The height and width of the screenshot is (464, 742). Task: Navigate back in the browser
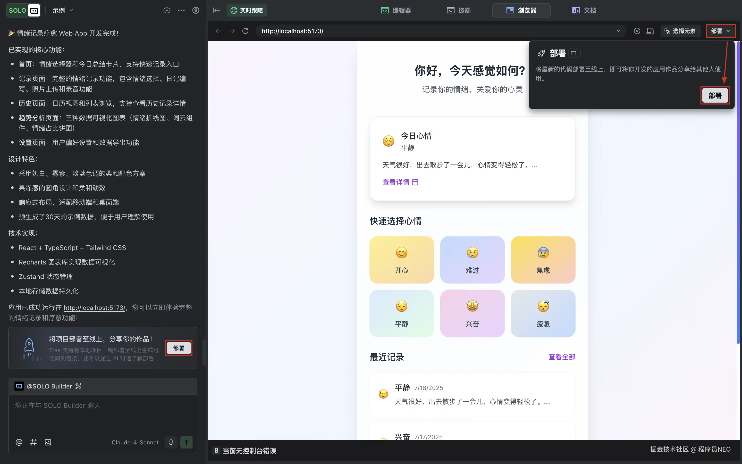tap(218, 31)
